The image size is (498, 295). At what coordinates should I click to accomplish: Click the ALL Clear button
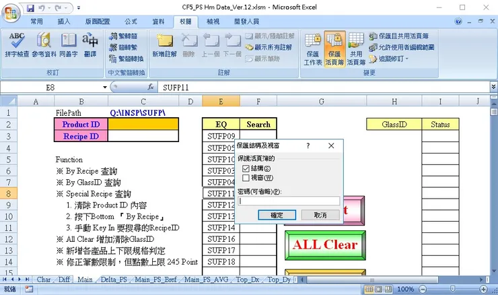click(x=325, y=245)
